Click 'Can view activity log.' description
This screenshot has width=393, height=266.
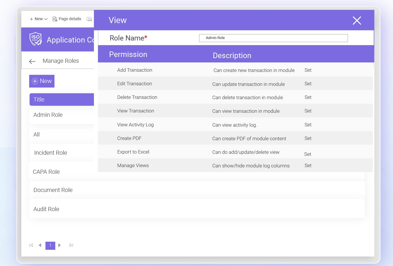click(235, 125)
